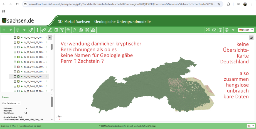This screenshot has height=129, width=256.
Task: Click the pink color swatch of ts_03_2465_30_999
Action: tap(18, 67)
